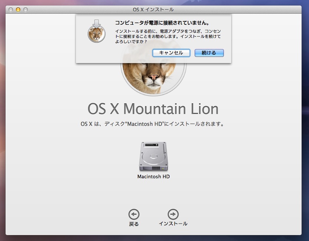Click the OS X Mountain Lion heading
This screenshot has width=309, height=241.
tap(153, 109)
